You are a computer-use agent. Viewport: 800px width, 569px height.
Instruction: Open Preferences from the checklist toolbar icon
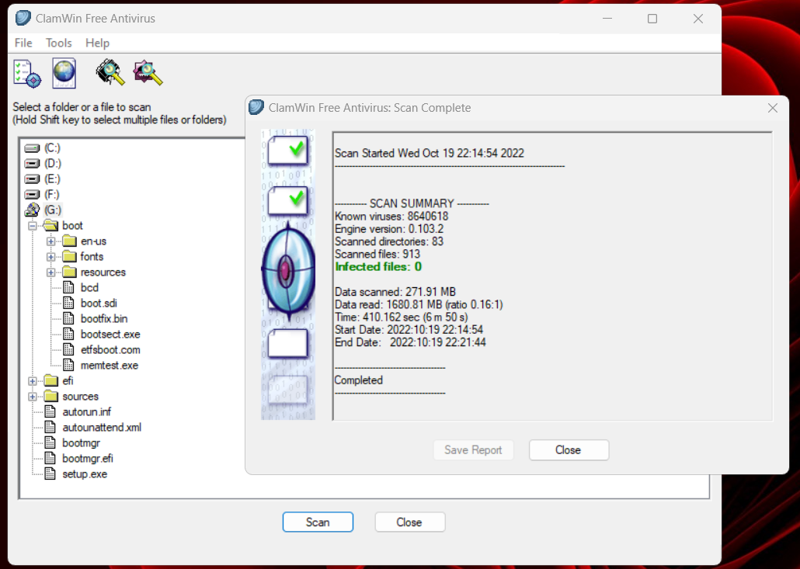coord(27,74)
